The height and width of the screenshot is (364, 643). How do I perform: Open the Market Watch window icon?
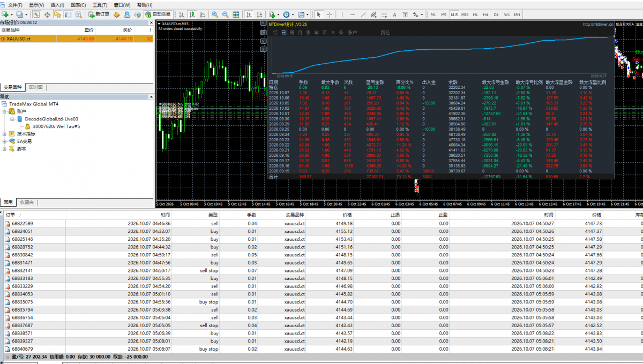tap(36, 14)
